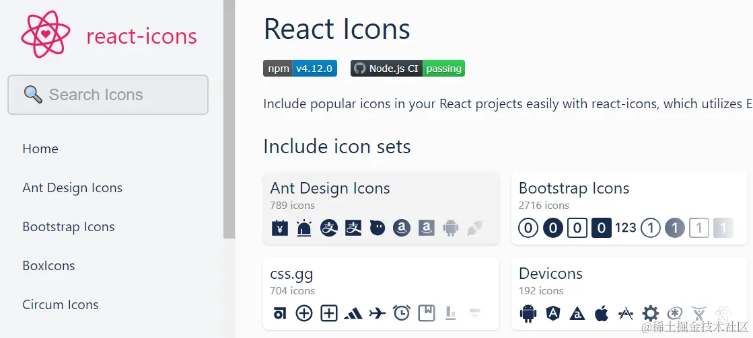The height and width of the screenshot is (338, 753).
Task: Open the Bootstrap Icons card title
Action: (x=574, y=188)
